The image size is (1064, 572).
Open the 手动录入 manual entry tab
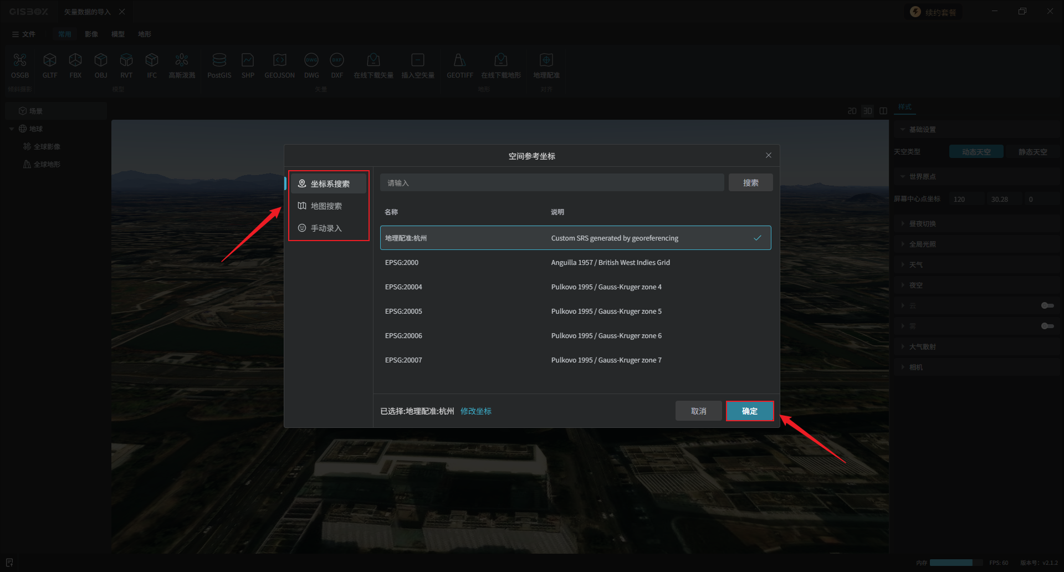[x=326, y=228]
